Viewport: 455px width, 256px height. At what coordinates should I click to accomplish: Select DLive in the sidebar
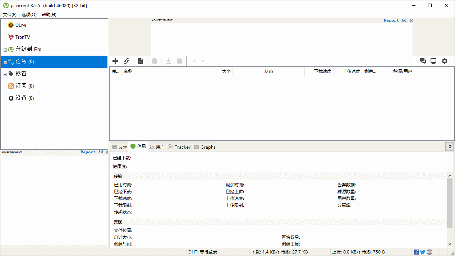tap(21, 25)
